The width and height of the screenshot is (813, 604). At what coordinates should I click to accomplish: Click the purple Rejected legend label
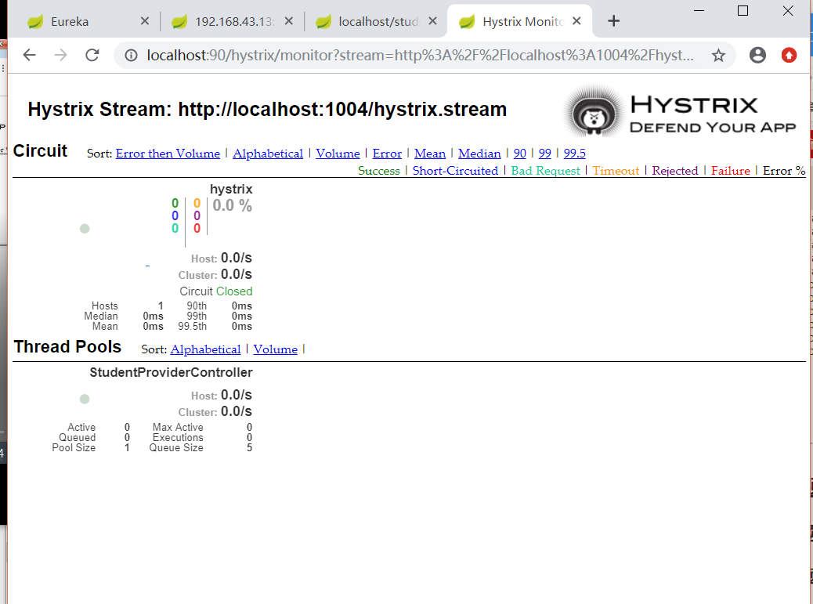[675, 171]
